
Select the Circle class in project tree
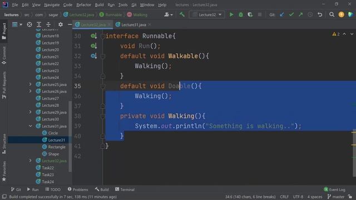pos(53,133)
